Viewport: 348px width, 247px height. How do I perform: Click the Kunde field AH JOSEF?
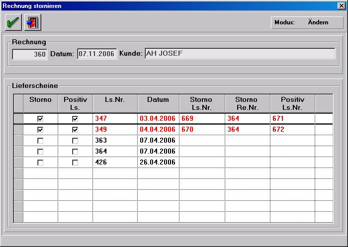[x=240, y=54]
